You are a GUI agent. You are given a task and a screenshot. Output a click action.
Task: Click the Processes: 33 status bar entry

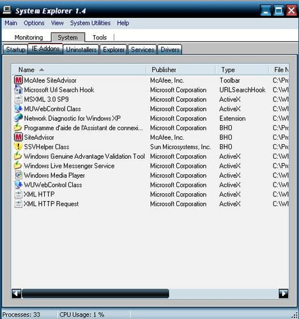point(21,315)
